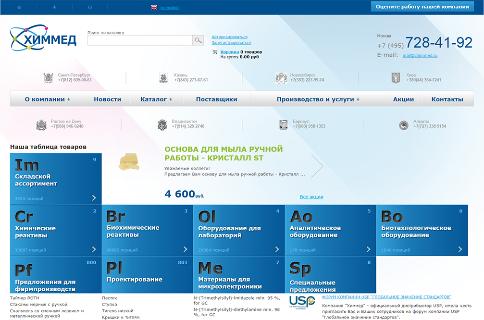The image size is (484, 320).
Task: Click the Барнаул coat of arms icon
Action: (284, 124)
